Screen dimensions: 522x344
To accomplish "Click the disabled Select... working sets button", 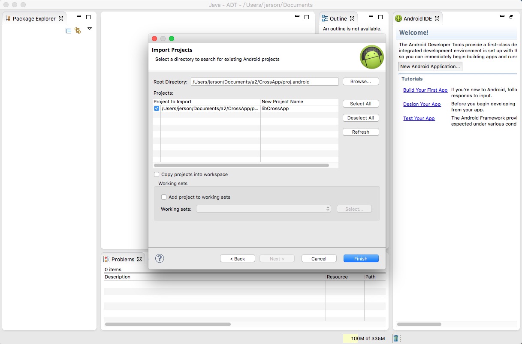I will coord(354,209).
